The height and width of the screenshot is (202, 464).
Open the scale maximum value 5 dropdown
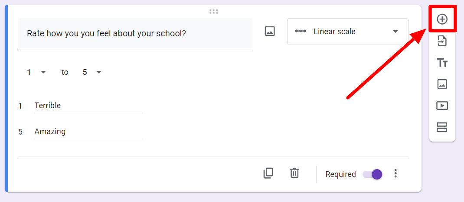click(x=92, y=72)
